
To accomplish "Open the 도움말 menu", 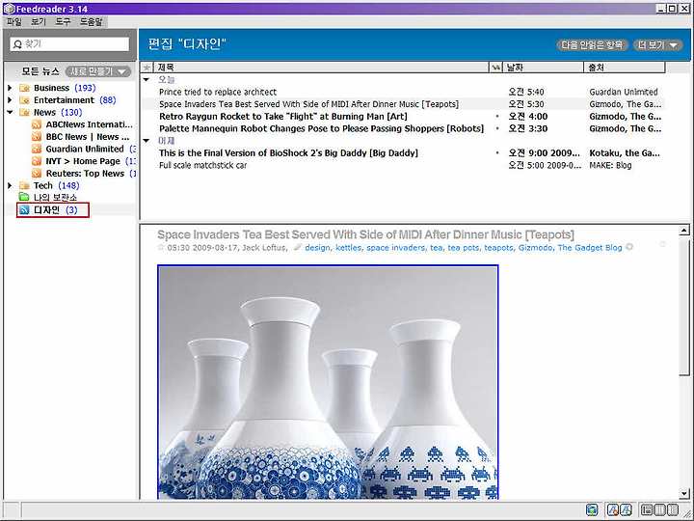I will (92, 21).
